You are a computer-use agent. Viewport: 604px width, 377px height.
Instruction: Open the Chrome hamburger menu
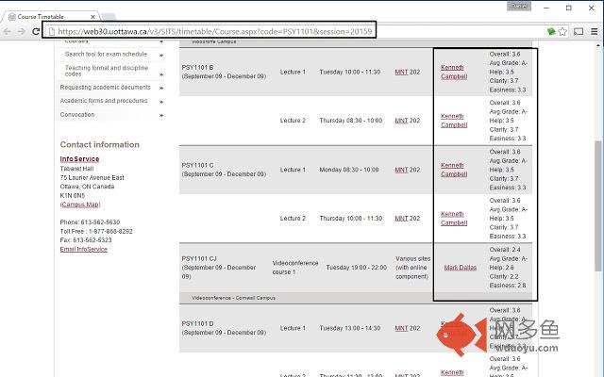pyautogui.click(x=595, y=31)
